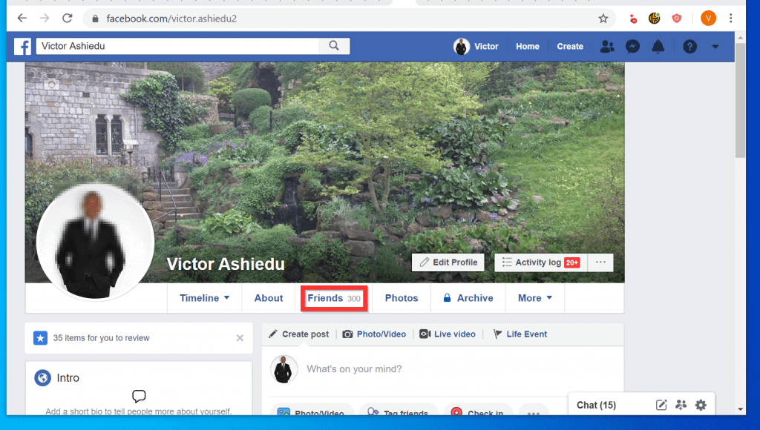This screenshot has height=430, width=760.
Task: Open the Quick Help question mark
Action: coord(689,47)
